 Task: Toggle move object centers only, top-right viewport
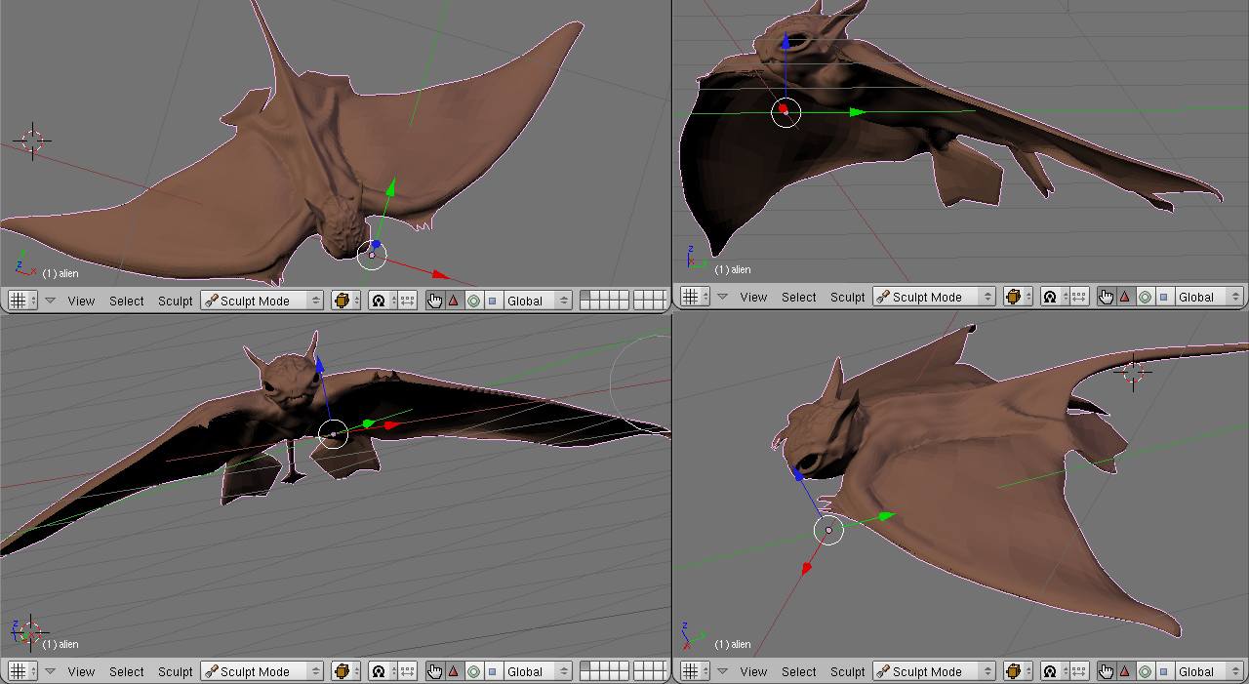coord(1080,297)
